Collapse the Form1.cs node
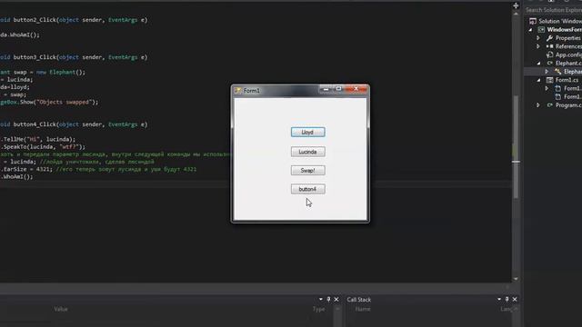Image resolution: width=582 pixels, height=327 pixels. 538,80
